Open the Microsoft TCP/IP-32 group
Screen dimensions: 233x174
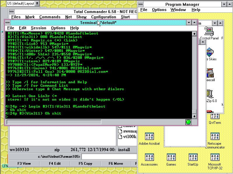tap(215, 157)
